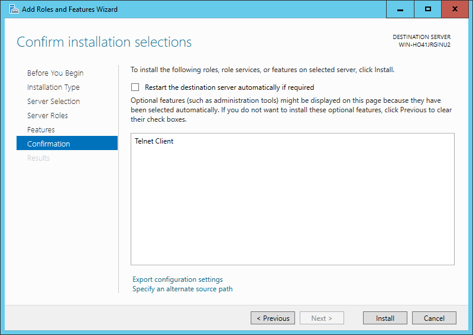Start installation with the Install button
The width and height of the screenshot is (473, 335).
pyautogui.click(x=385, y=318)
